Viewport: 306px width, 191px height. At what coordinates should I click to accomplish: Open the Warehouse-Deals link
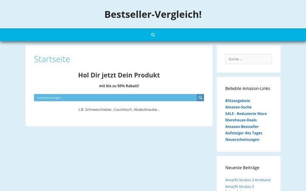tap(241, 120)
